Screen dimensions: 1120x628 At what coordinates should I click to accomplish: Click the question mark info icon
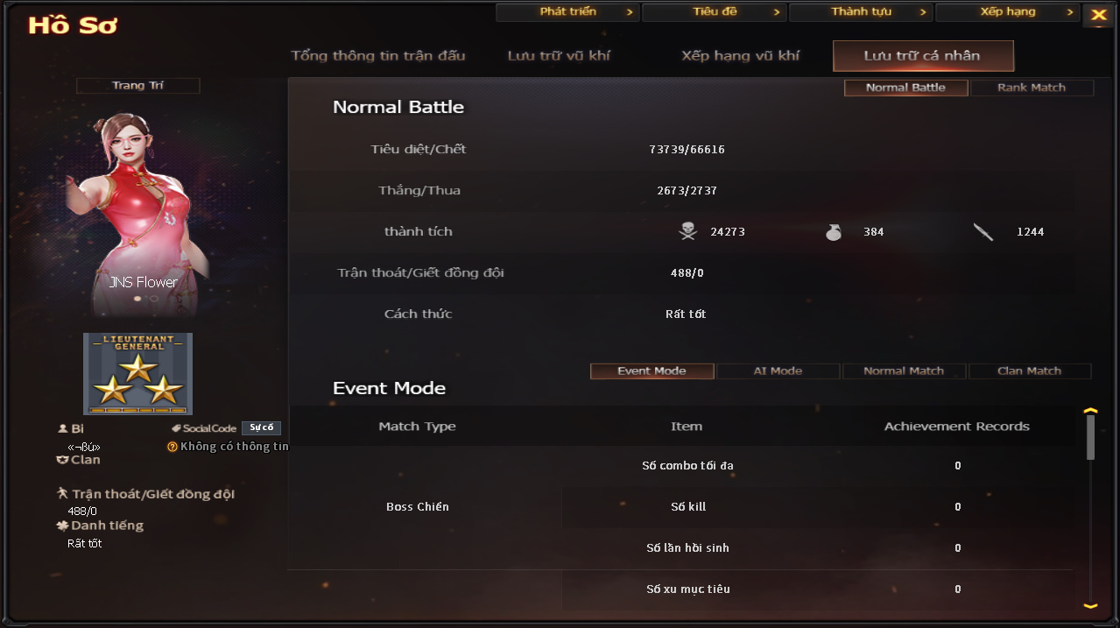(173, 447)
